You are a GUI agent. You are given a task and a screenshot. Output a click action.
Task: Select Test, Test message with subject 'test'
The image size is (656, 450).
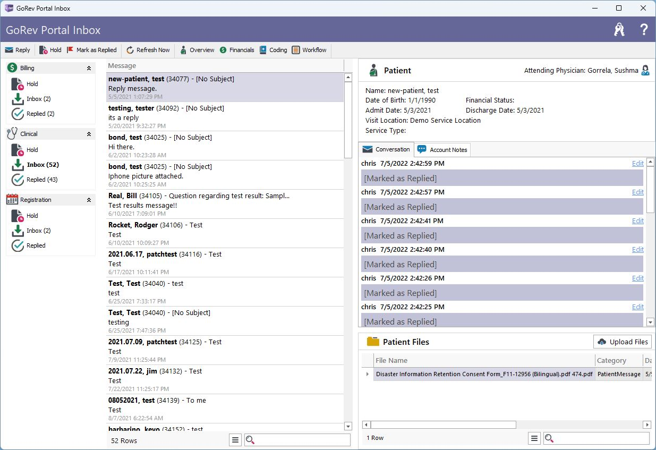point(225,292)
